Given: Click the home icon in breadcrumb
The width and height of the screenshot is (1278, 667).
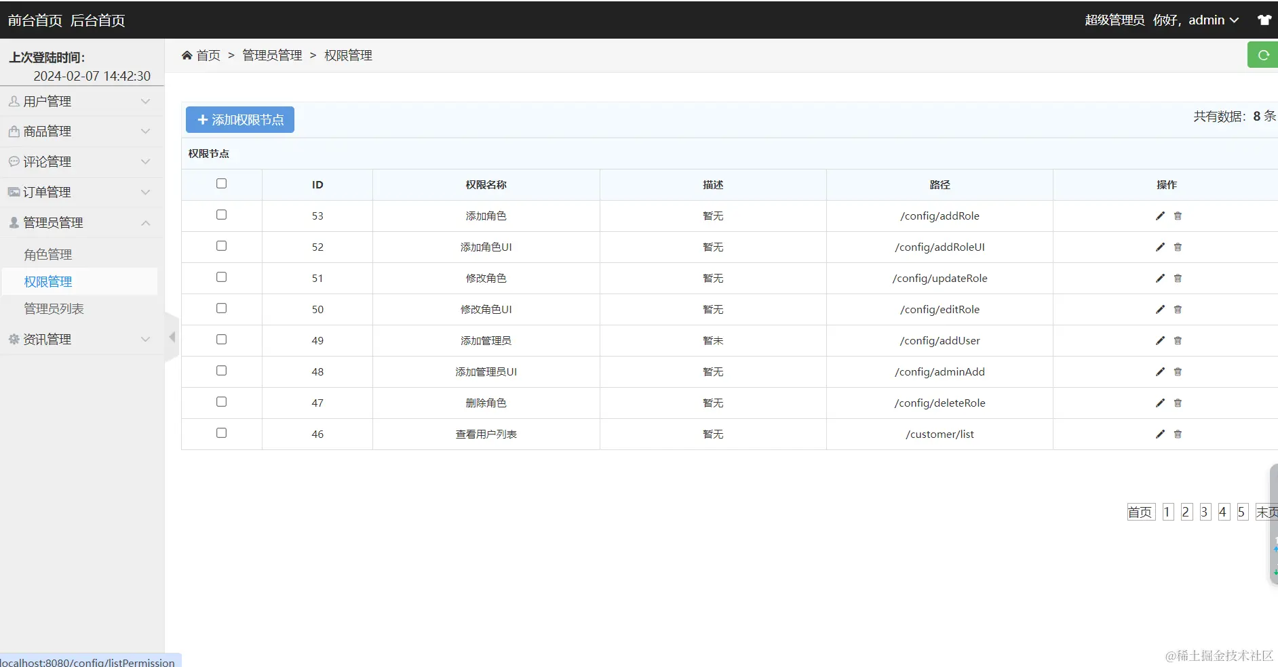Looking at the screenshot, I should [187, 55].
